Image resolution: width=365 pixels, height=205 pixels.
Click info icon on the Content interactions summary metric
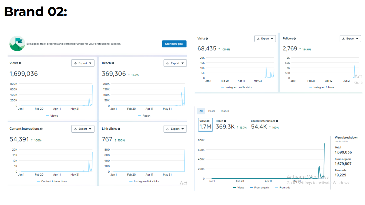(x=277, y=121)
